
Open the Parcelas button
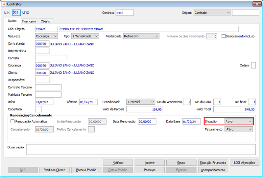pos(150,170)
